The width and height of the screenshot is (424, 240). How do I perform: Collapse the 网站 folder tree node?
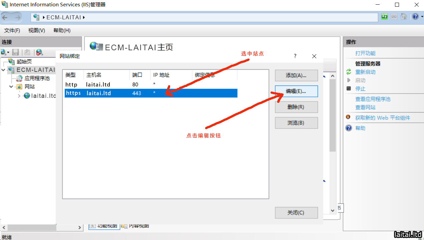[11, 87]
